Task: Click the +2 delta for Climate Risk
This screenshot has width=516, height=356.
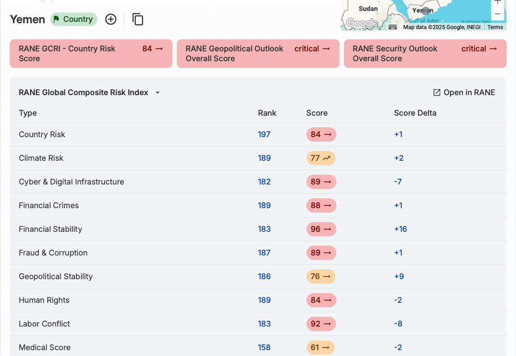Action: [x=399, y=158]
